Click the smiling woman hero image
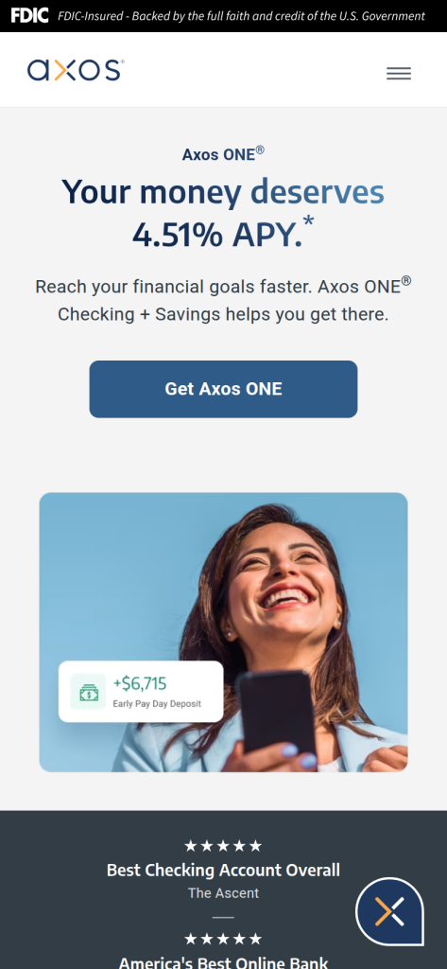 point(223,632)
